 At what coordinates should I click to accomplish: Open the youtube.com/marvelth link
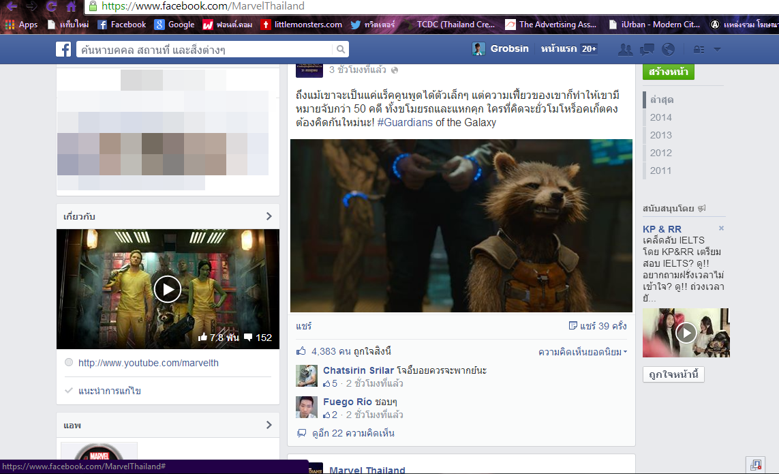point(149,363)
